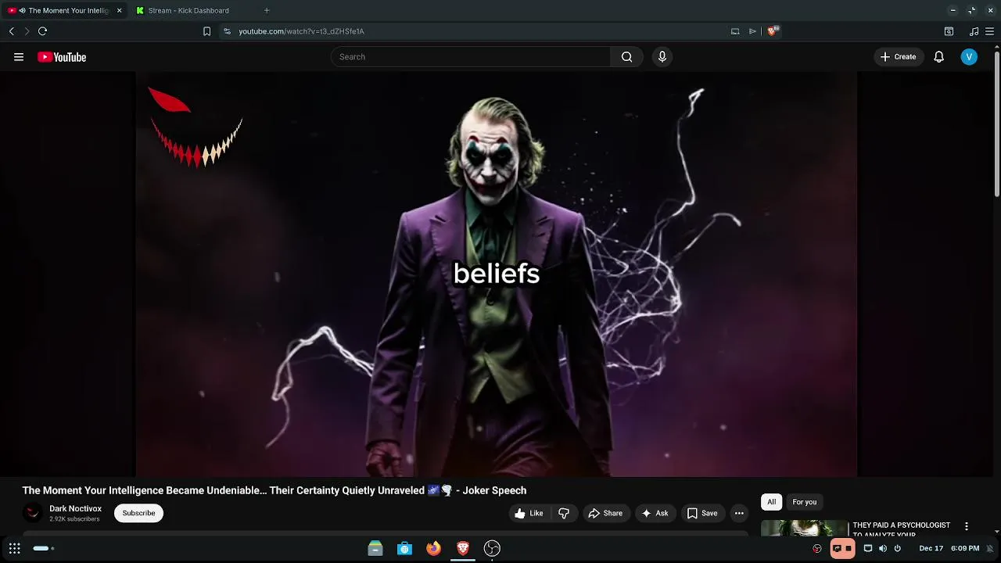Select the All filter chip

(x=771, y=502)
